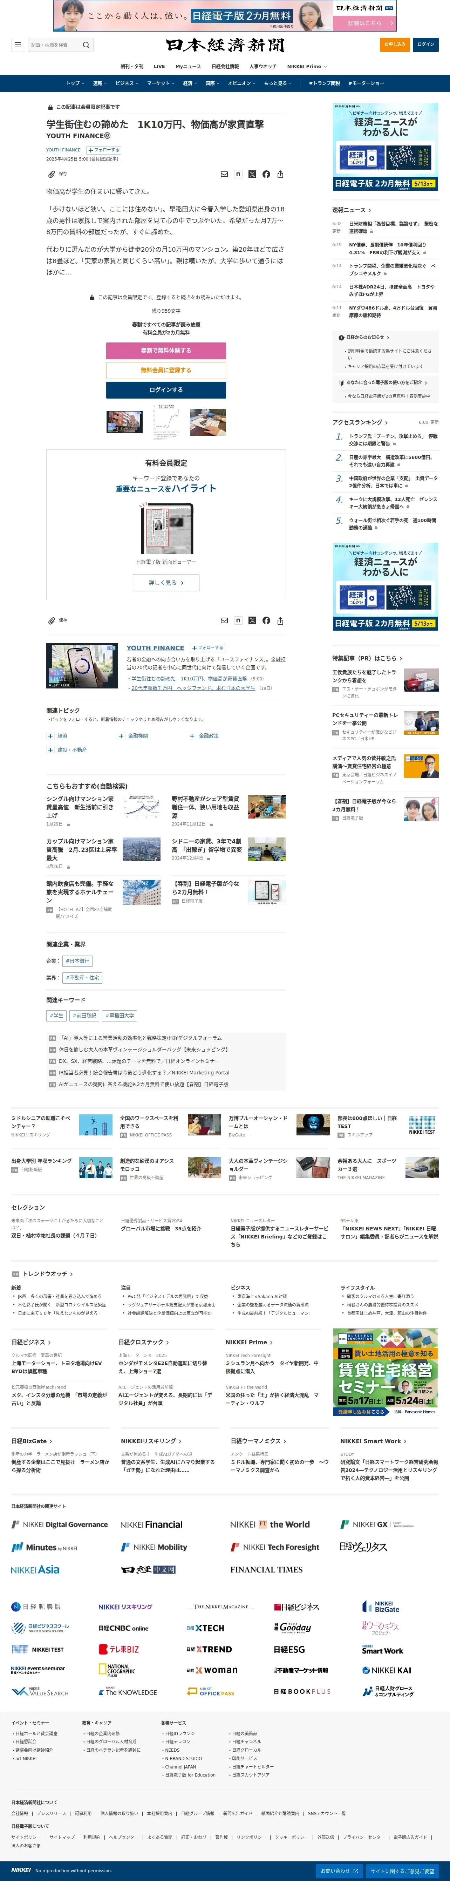450x1881 pixels.
Task: Select the #早稲田大学 keyword tag
Action: [x=119, y=1016]
